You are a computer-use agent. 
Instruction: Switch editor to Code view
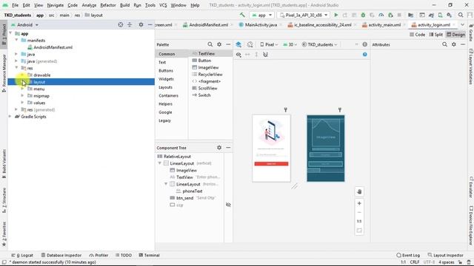[417, 35]
